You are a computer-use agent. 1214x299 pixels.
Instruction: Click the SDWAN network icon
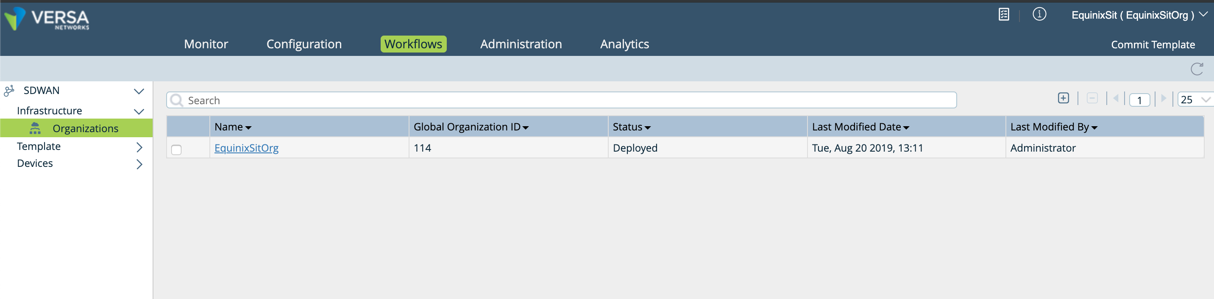[x=9, y=90]
